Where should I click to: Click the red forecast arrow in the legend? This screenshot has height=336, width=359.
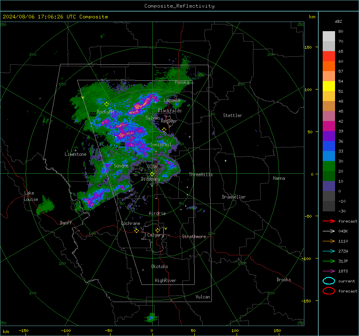(x=329, y=221)
